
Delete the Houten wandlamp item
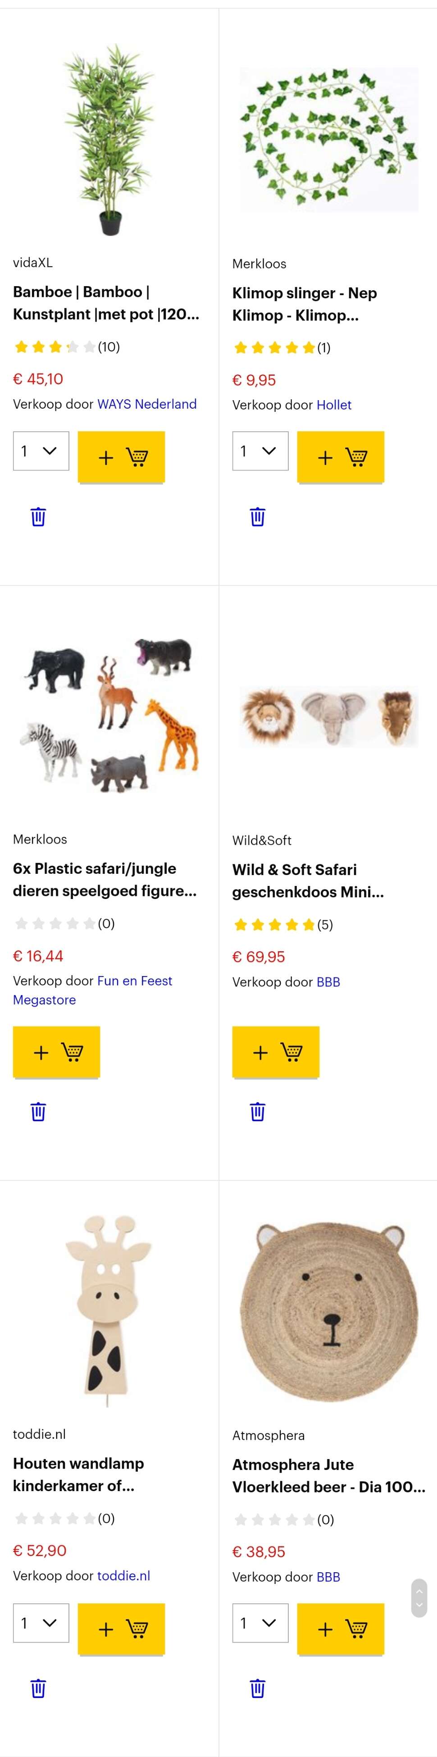pyautogui.click(x=38, y=1688)
